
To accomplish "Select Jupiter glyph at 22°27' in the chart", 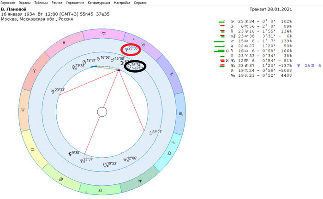I will tap(150, 133).
